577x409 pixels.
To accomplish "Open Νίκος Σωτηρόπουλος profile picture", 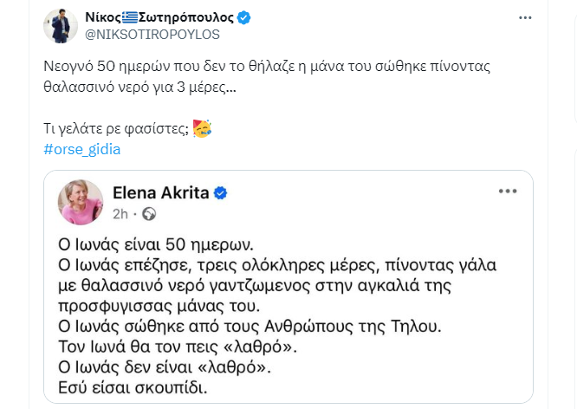I will [x=61, y=25].
